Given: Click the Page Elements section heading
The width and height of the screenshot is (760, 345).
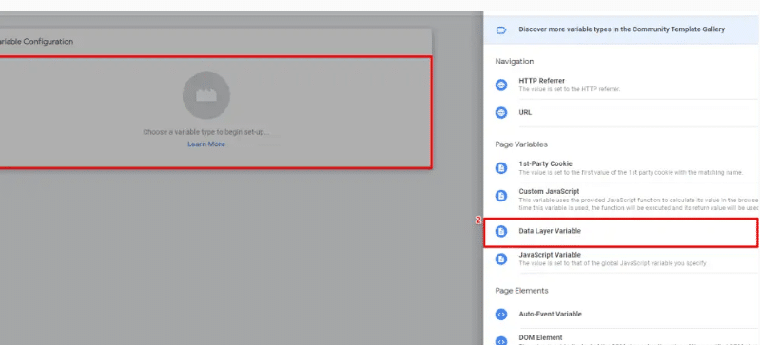Looking at the screenshot, I should pos(521,291).
